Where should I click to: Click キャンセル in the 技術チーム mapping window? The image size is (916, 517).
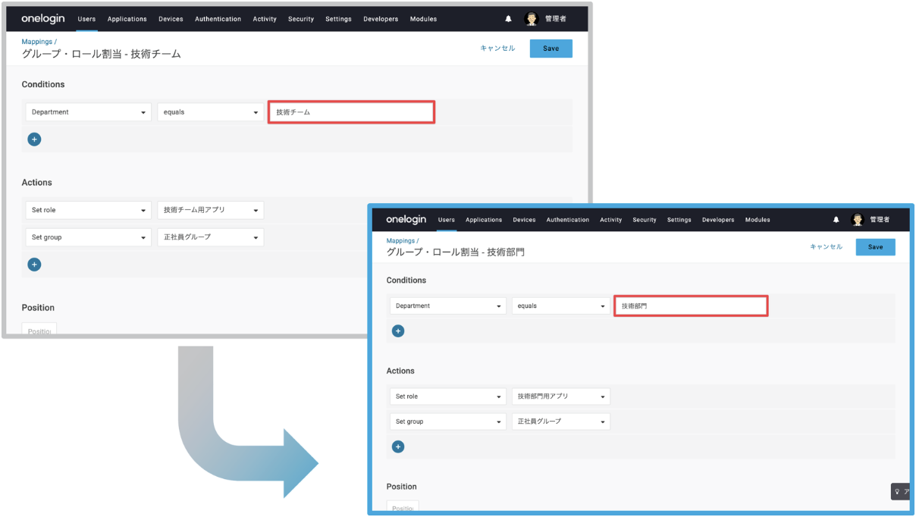[497, 49]
